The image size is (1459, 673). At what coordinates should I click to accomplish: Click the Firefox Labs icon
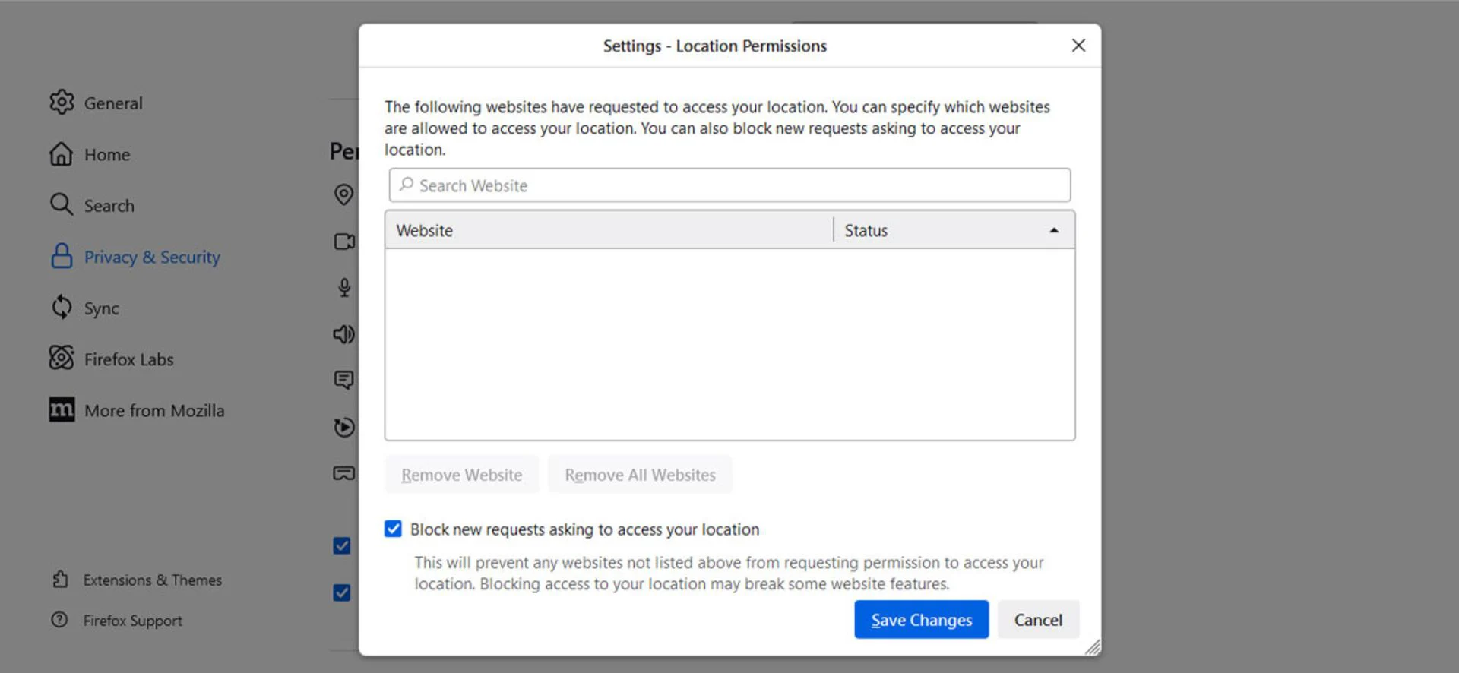click(x=62, y=359)
